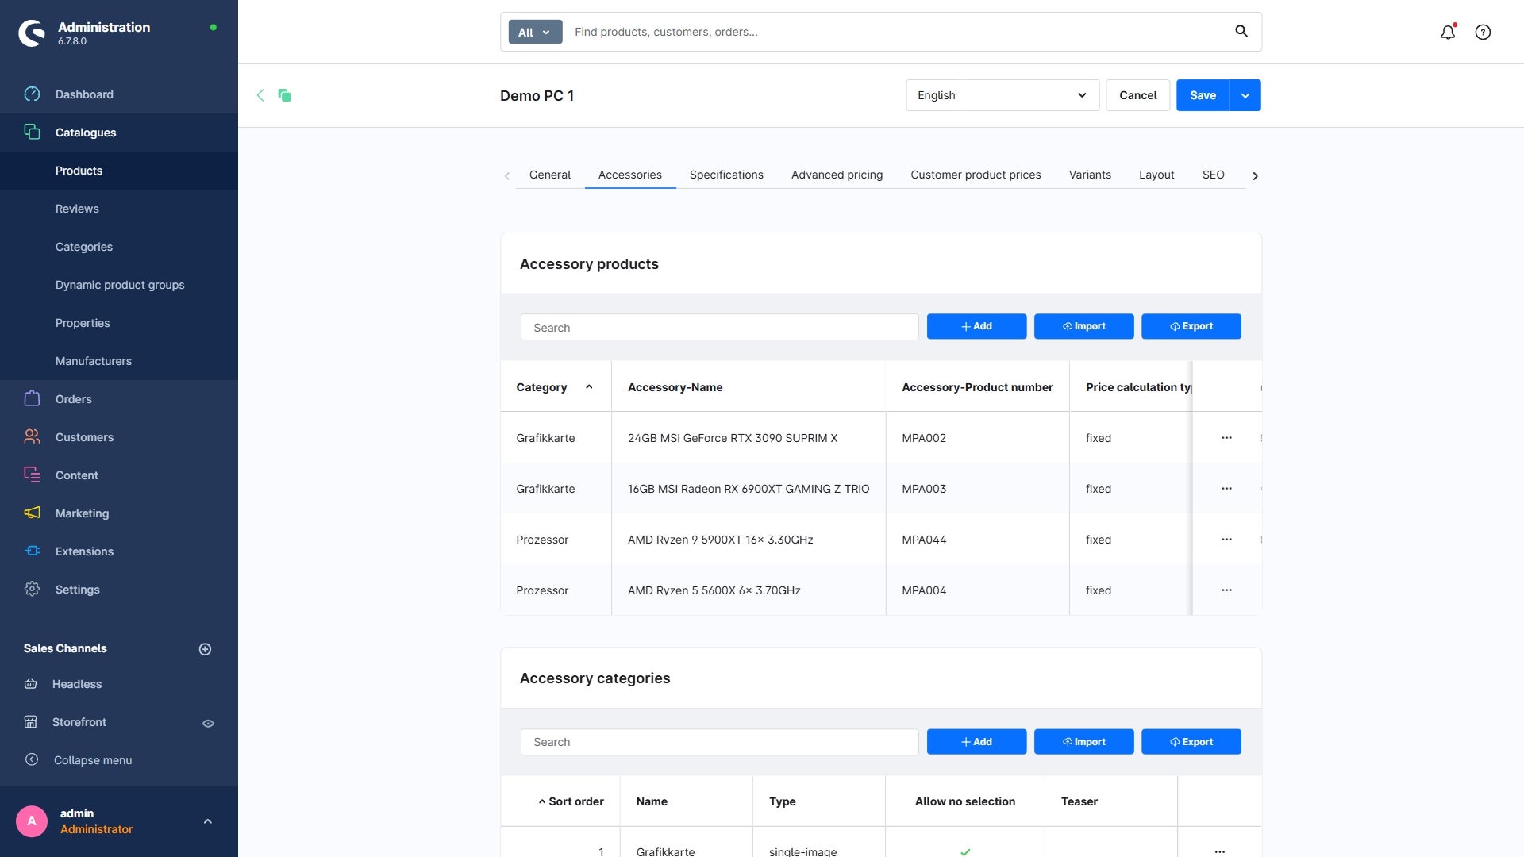Click the Accessory products search field
This screenshot has width=1524, height=857.
point(719,327)
